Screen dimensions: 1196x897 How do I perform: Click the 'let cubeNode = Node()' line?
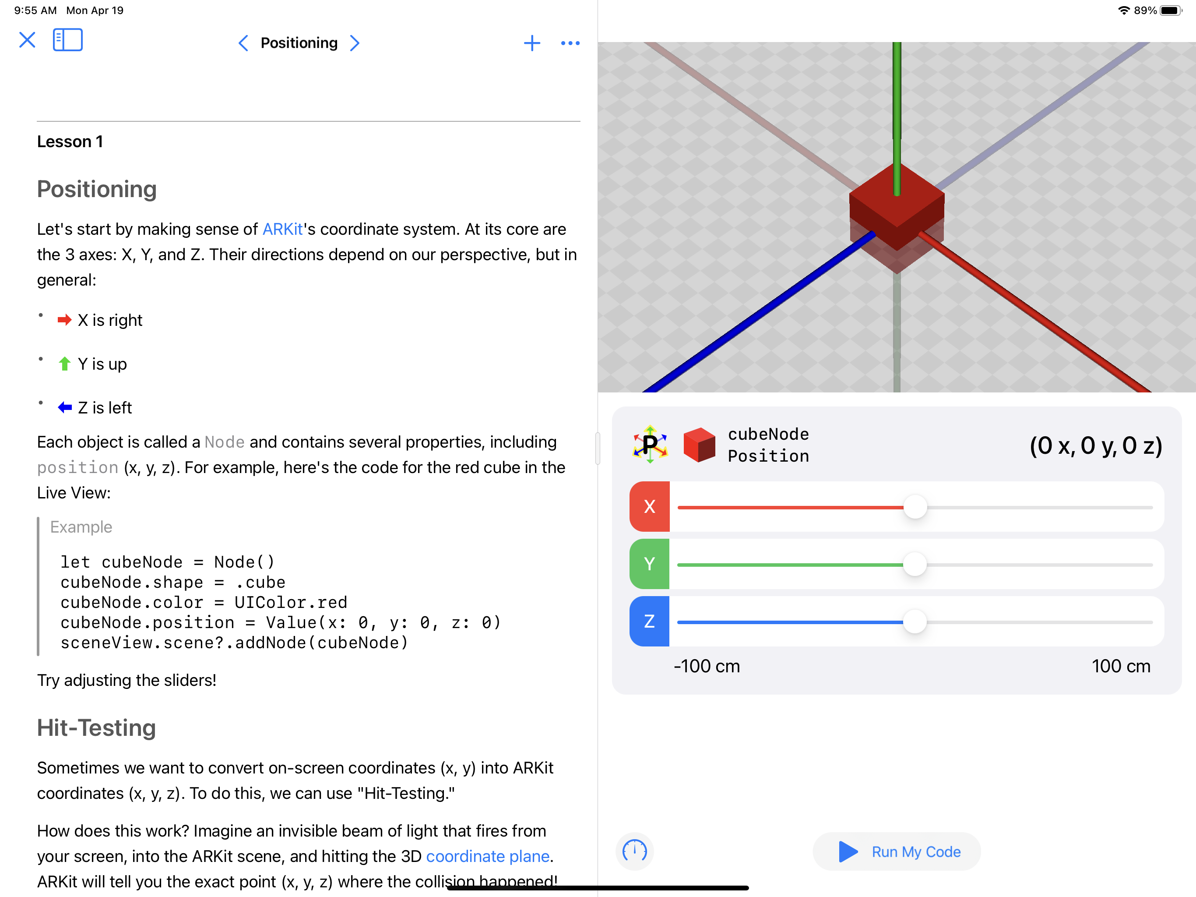[168, 562]
